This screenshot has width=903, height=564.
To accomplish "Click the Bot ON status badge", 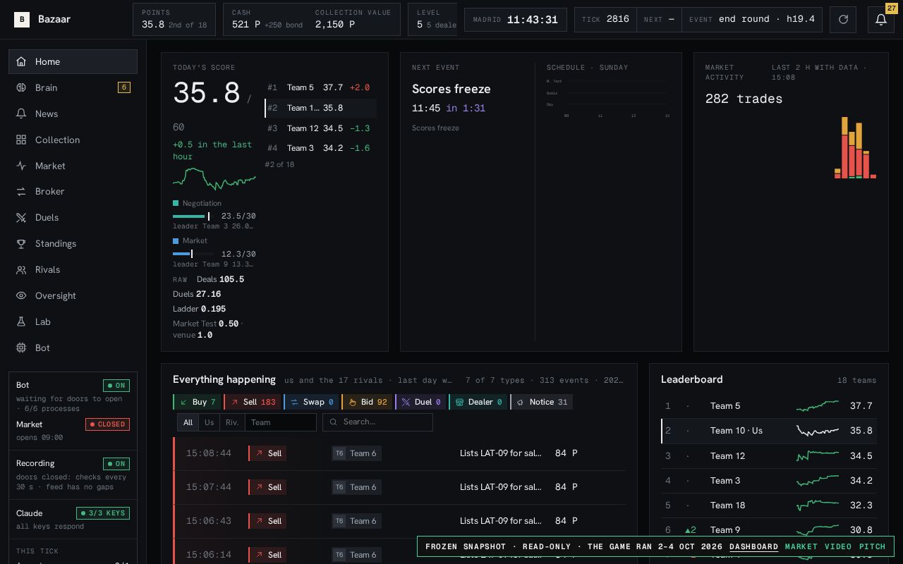I will 116,386.
